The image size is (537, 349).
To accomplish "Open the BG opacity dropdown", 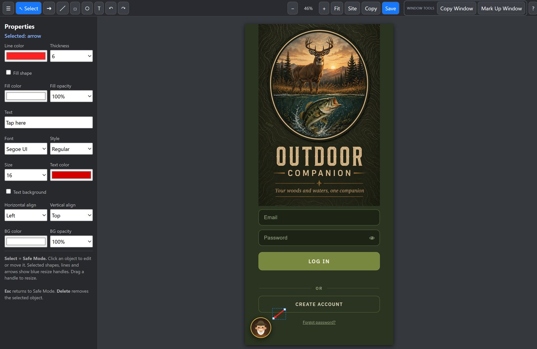I will pyautogui.click(x=71, y=241).
